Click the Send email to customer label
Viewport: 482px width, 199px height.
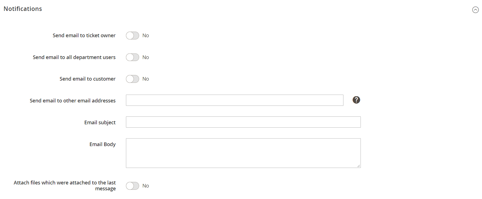(87, 79)
